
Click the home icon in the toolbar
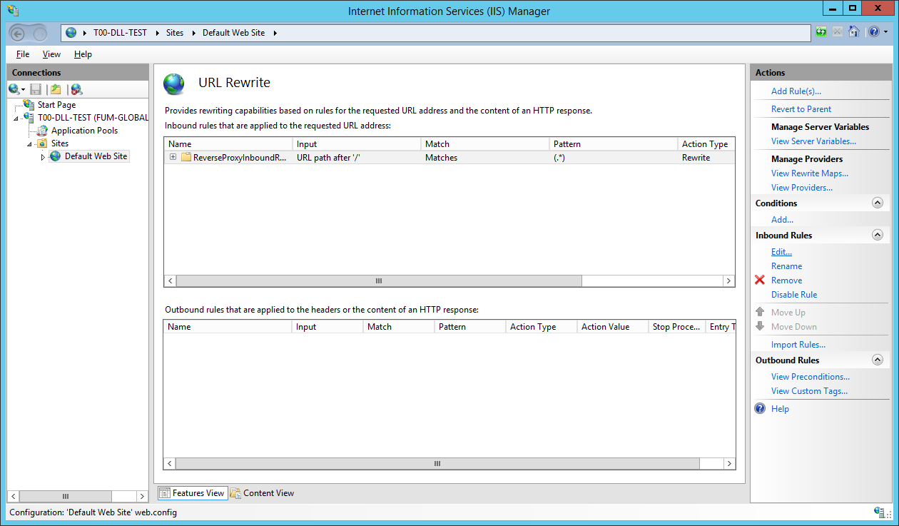[x=853, y=32]
